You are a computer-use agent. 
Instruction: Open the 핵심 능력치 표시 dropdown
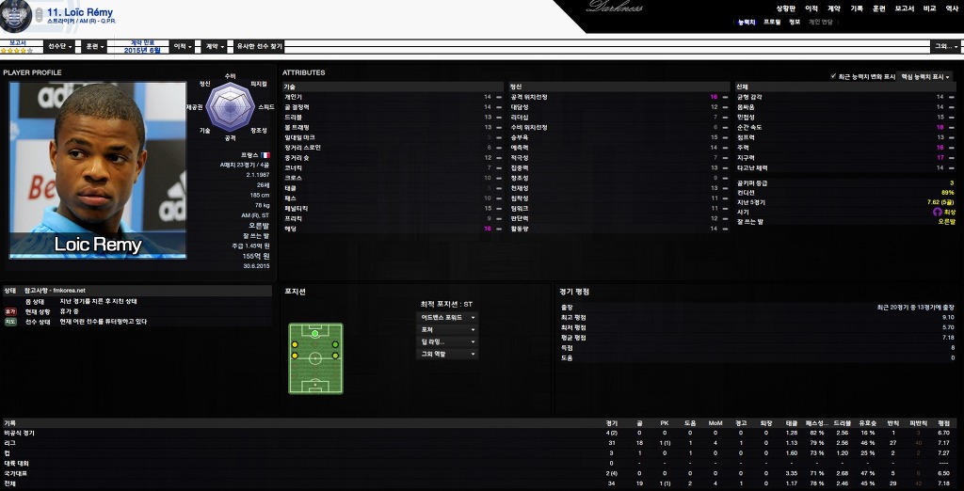[x=924, y=77]
